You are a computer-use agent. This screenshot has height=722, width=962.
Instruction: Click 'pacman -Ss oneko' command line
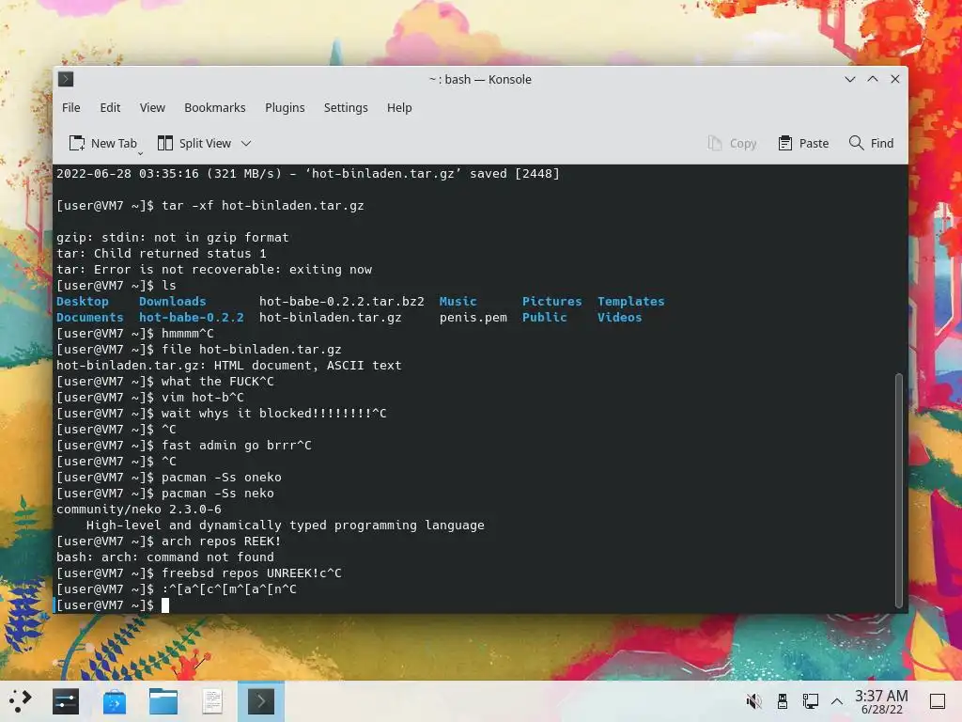(222, 477)
